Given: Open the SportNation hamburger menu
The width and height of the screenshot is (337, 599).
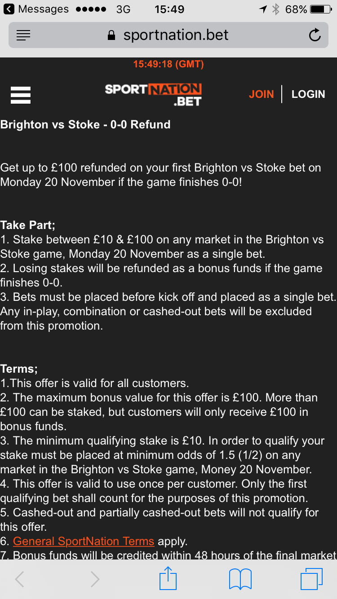Looking at the screenshot, I should [x=20, y=95].
